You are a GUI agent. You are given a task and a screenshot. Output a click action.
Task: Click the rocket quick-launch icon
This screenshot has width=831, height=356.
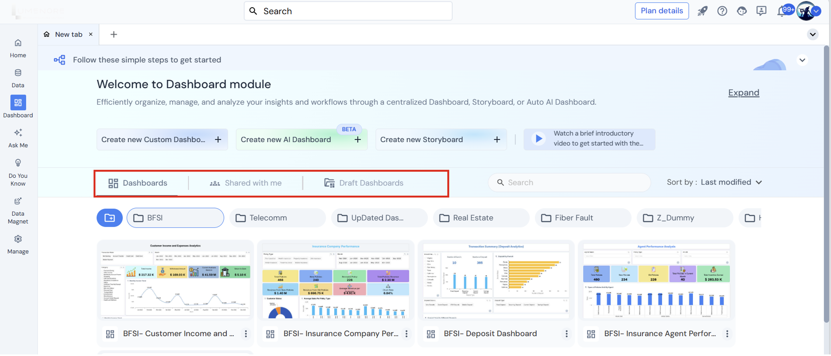pyautogui.click(x=702, y=11)
